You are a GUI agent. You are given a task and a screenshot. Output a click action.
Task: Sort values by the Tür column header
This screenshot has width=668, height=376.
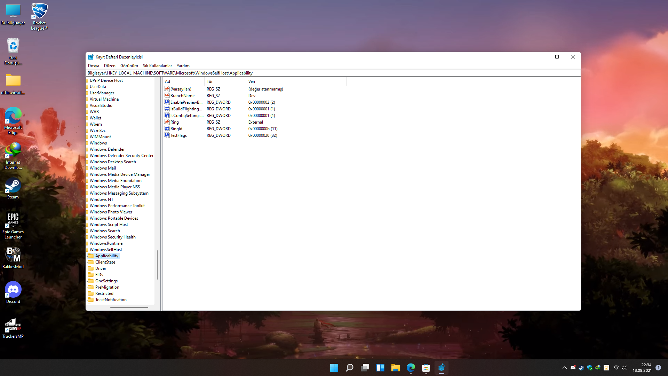[x=225, y=81]
